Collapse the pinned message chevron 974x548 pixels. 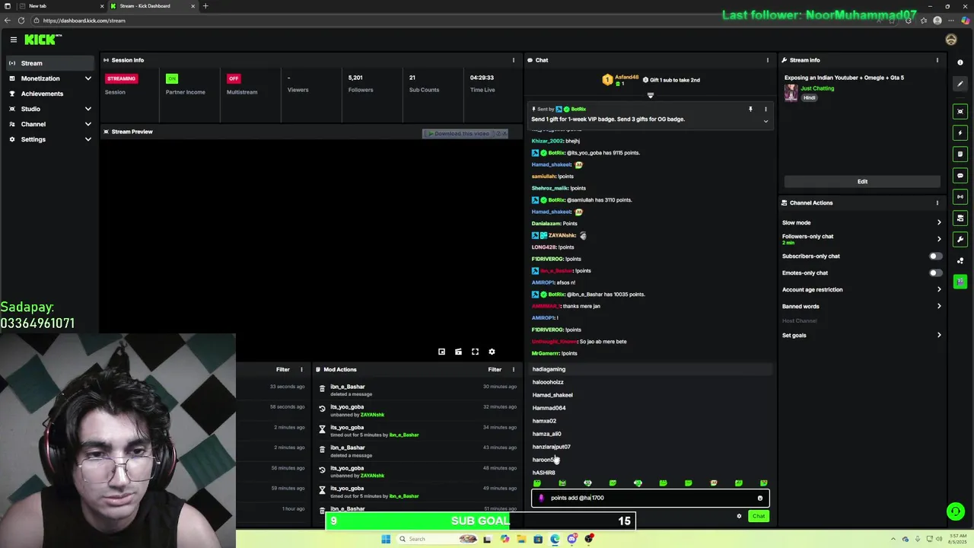(x=766, y=121)
